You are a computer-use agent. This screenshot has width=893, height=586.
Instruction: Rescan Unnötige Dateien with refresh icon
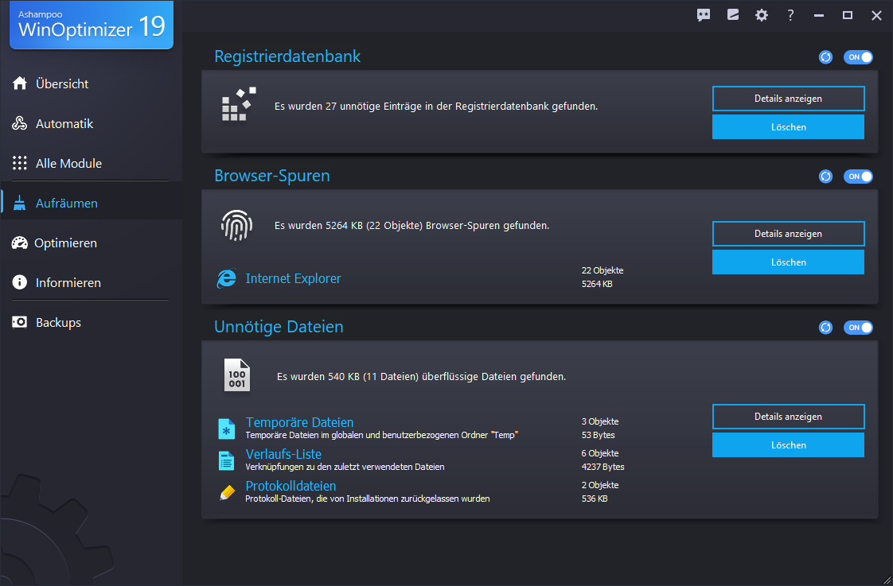826,327
